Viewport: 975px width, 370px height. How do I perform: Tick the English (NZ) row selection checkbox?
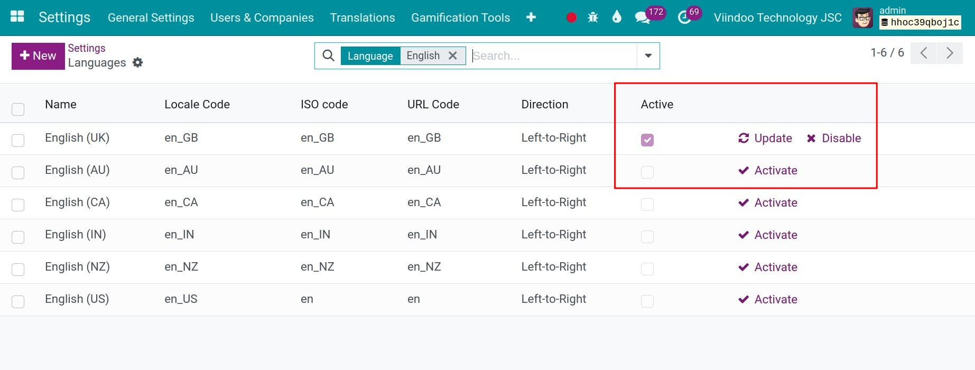pos(18,269)
